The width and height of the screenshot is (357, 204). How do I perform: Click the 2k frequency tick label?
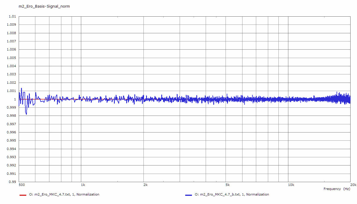click(145, 185)
